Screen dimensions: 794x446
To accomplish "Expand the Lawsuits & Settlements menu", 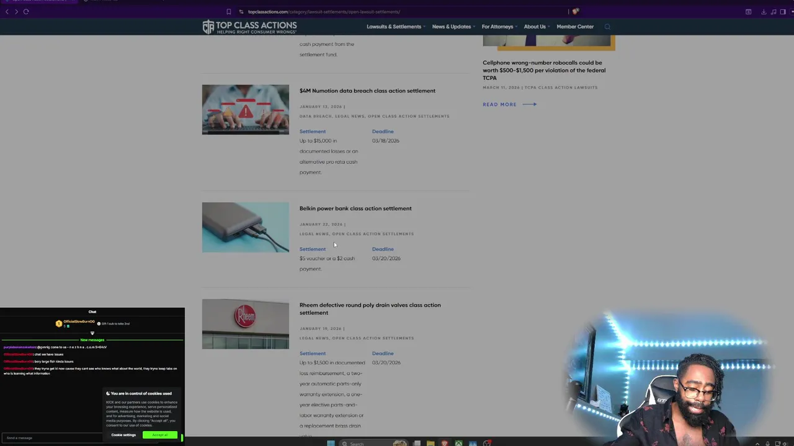I will (396, 27).
